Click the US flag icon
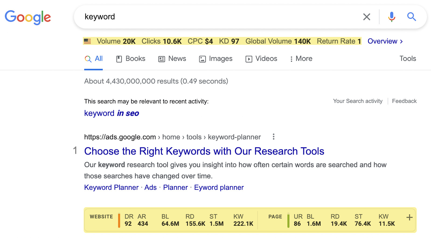The height and width of the screenshot is (238, 431). 87,41
